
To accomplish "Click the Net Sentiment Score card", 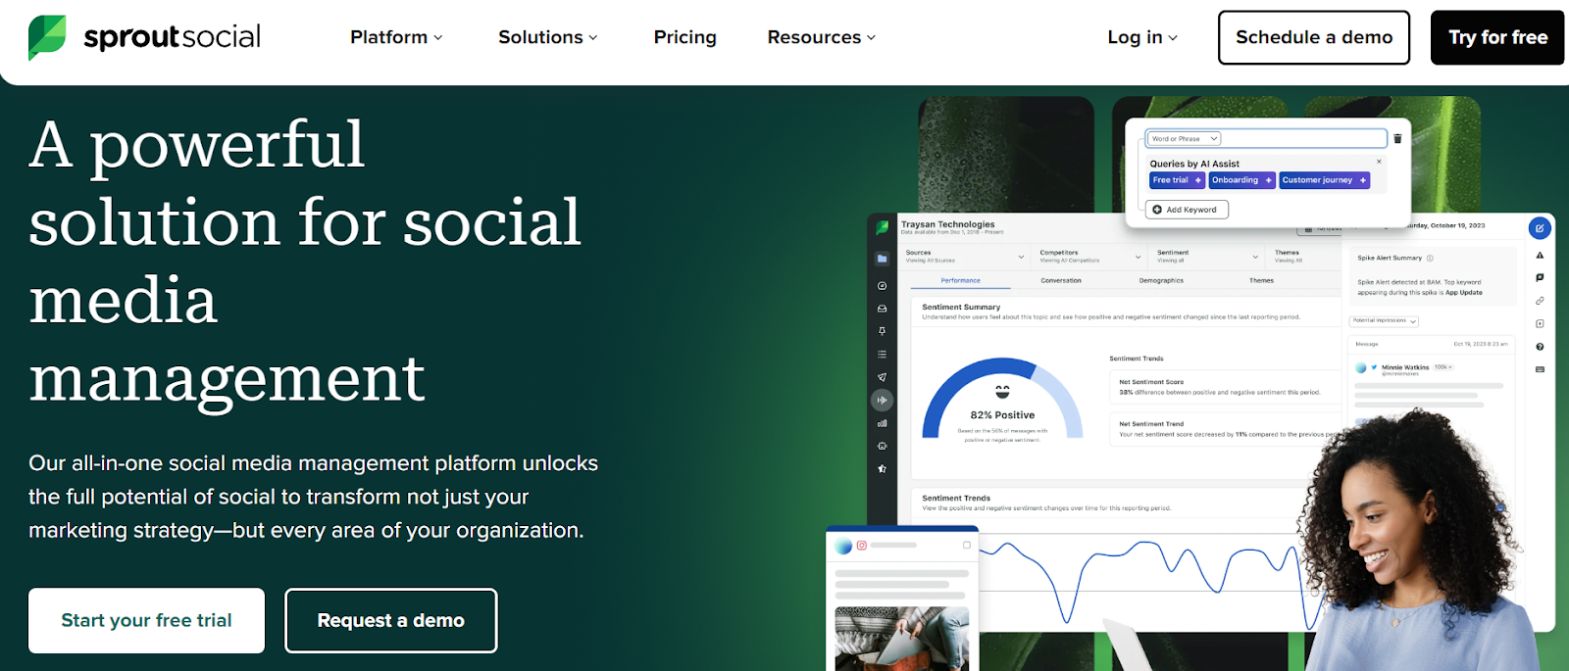I will coord(1224,387).
